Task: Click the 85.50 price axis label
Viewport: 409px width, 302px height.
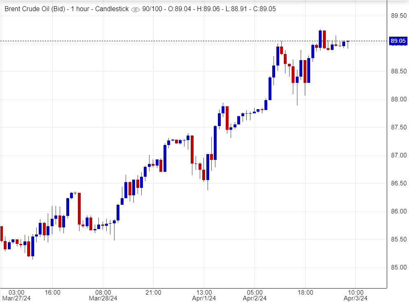Action: [399, 239]
